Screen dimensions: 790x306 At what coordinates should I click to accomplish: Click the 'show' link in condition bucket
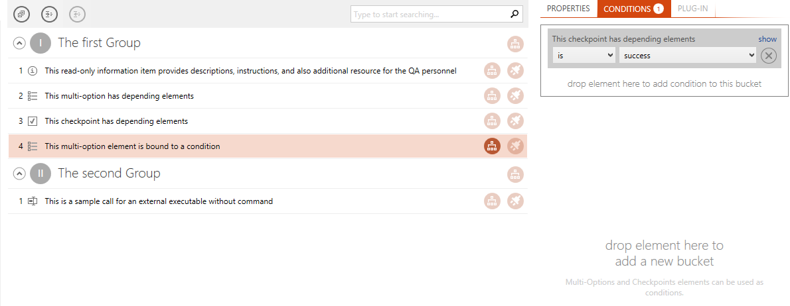768,38
